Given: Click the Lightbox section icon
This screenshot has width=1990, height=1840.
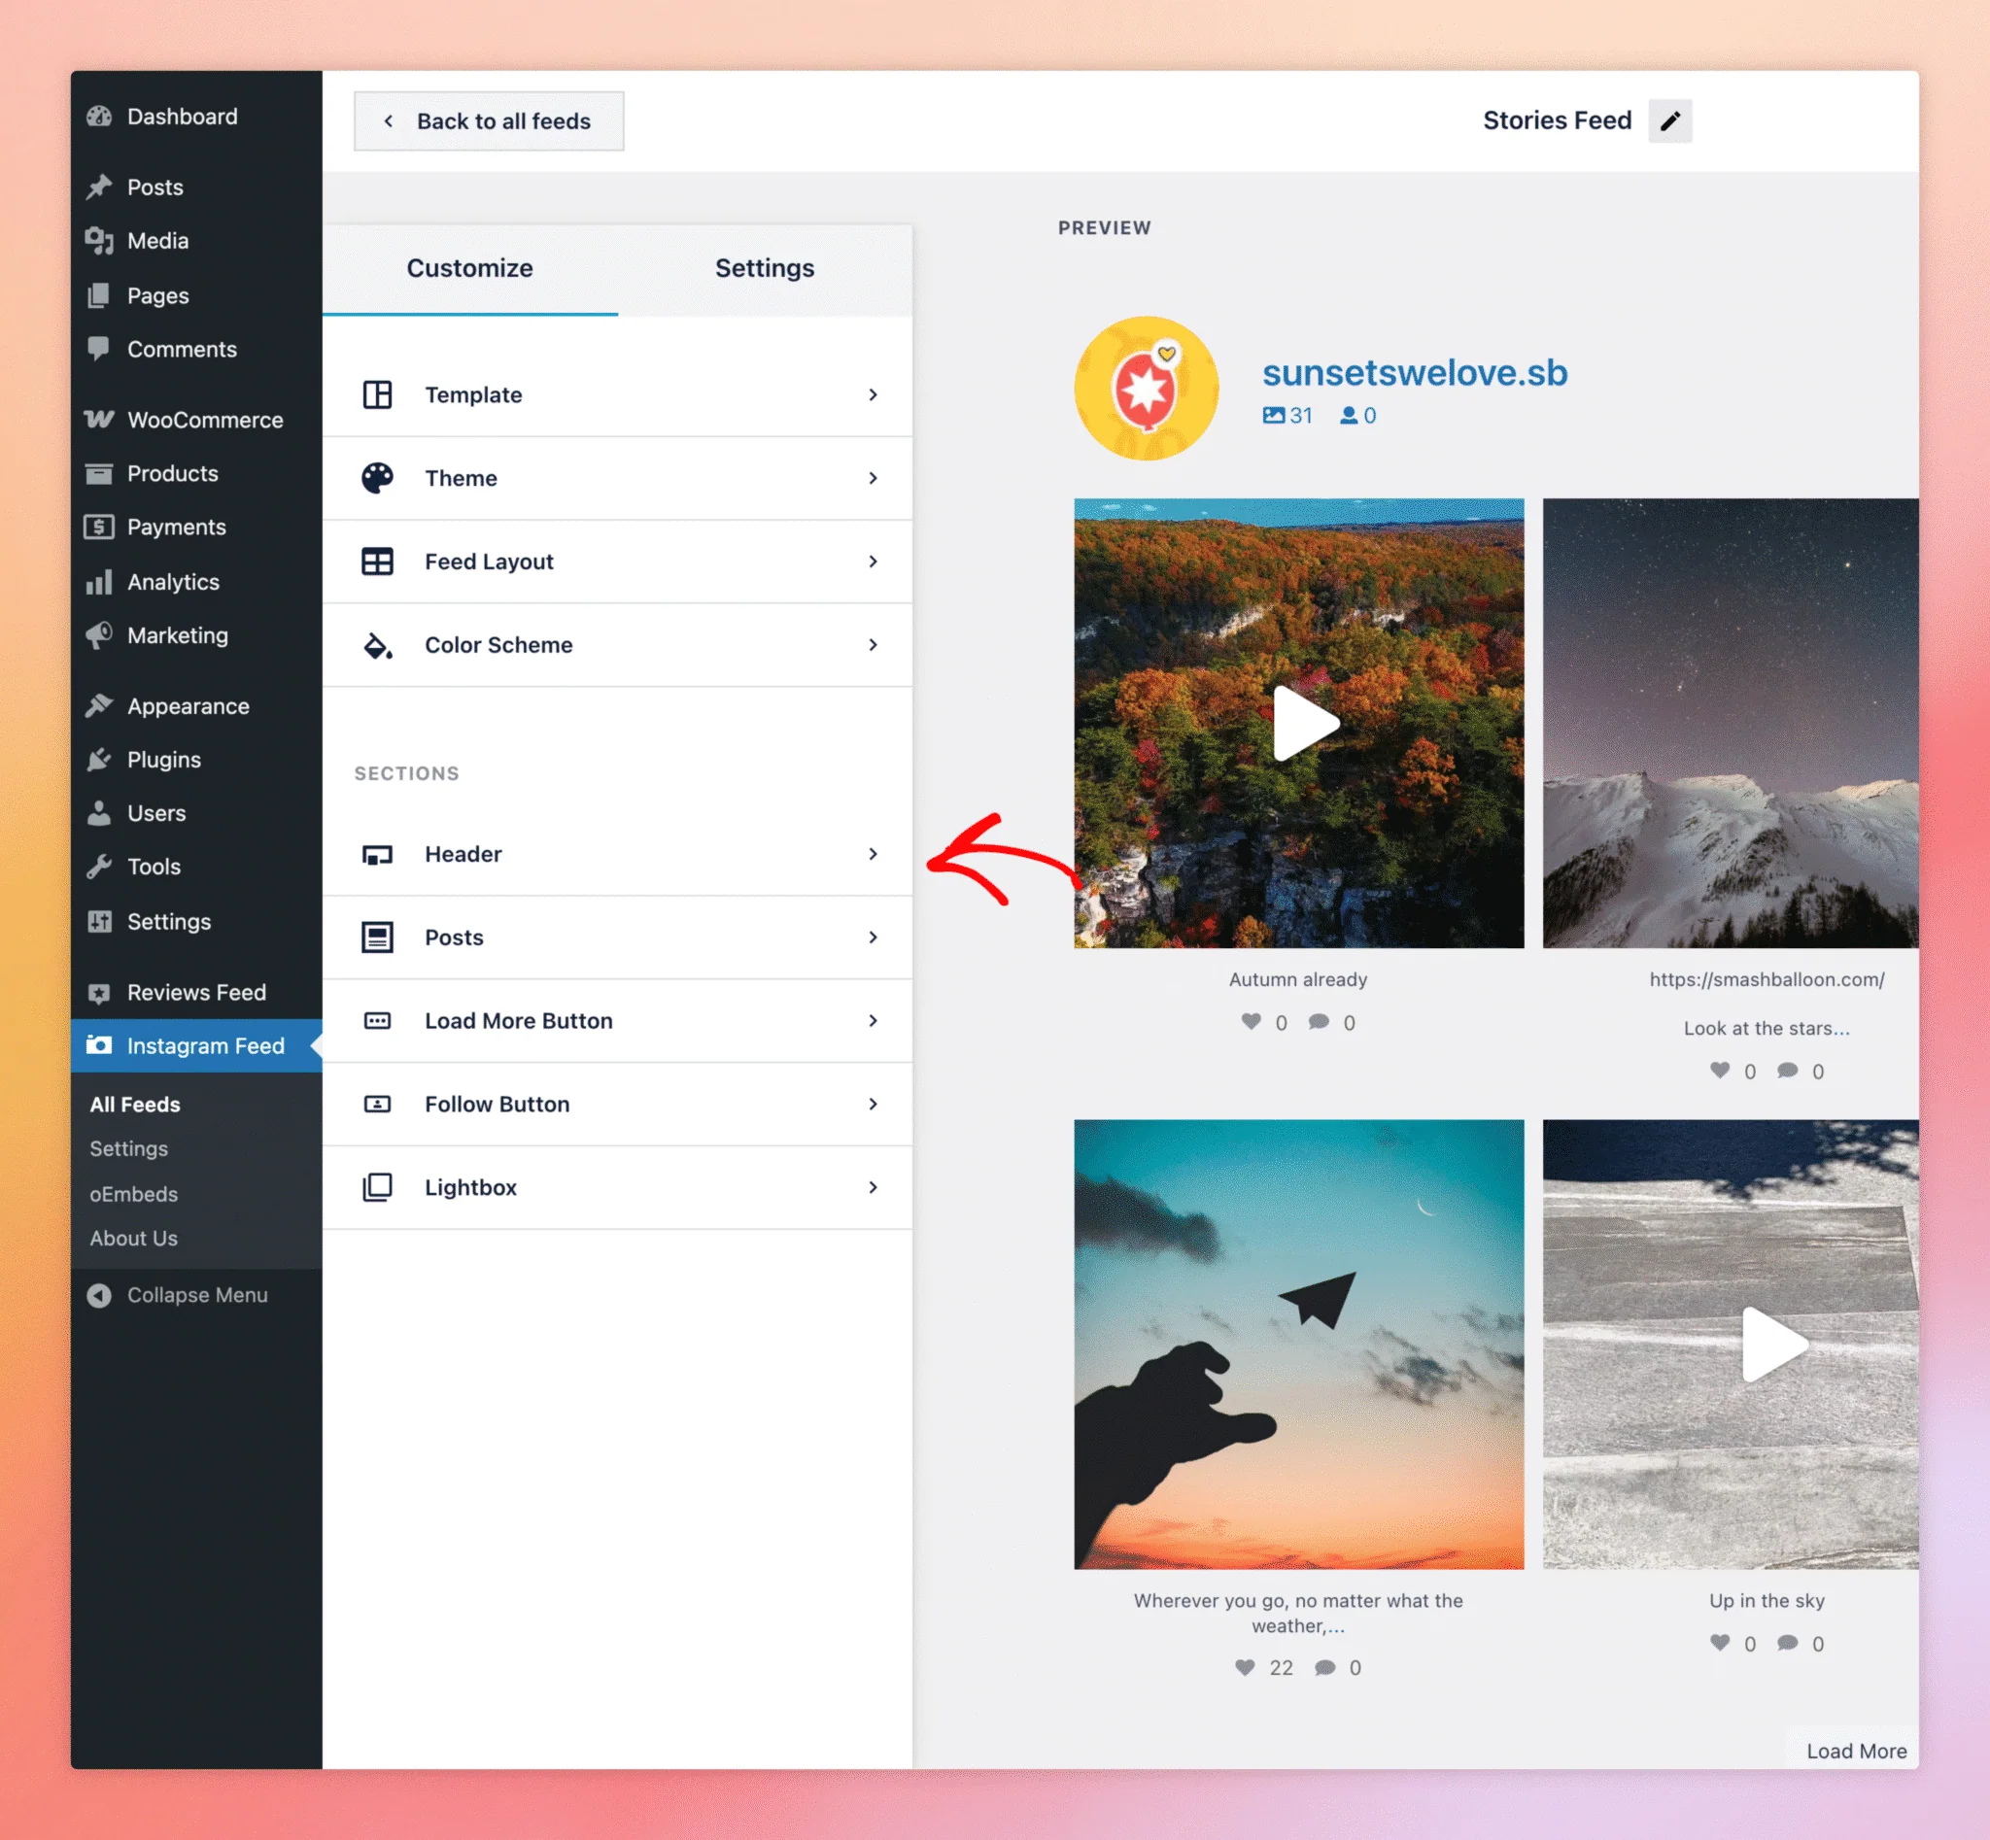Looking at the screenshot, I should coord(377,1187).
